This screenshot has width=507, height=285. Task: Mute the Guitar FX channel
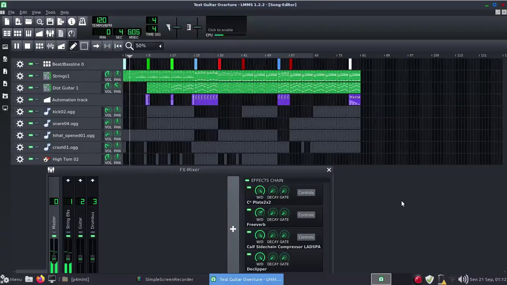click(x=80, y=236)
